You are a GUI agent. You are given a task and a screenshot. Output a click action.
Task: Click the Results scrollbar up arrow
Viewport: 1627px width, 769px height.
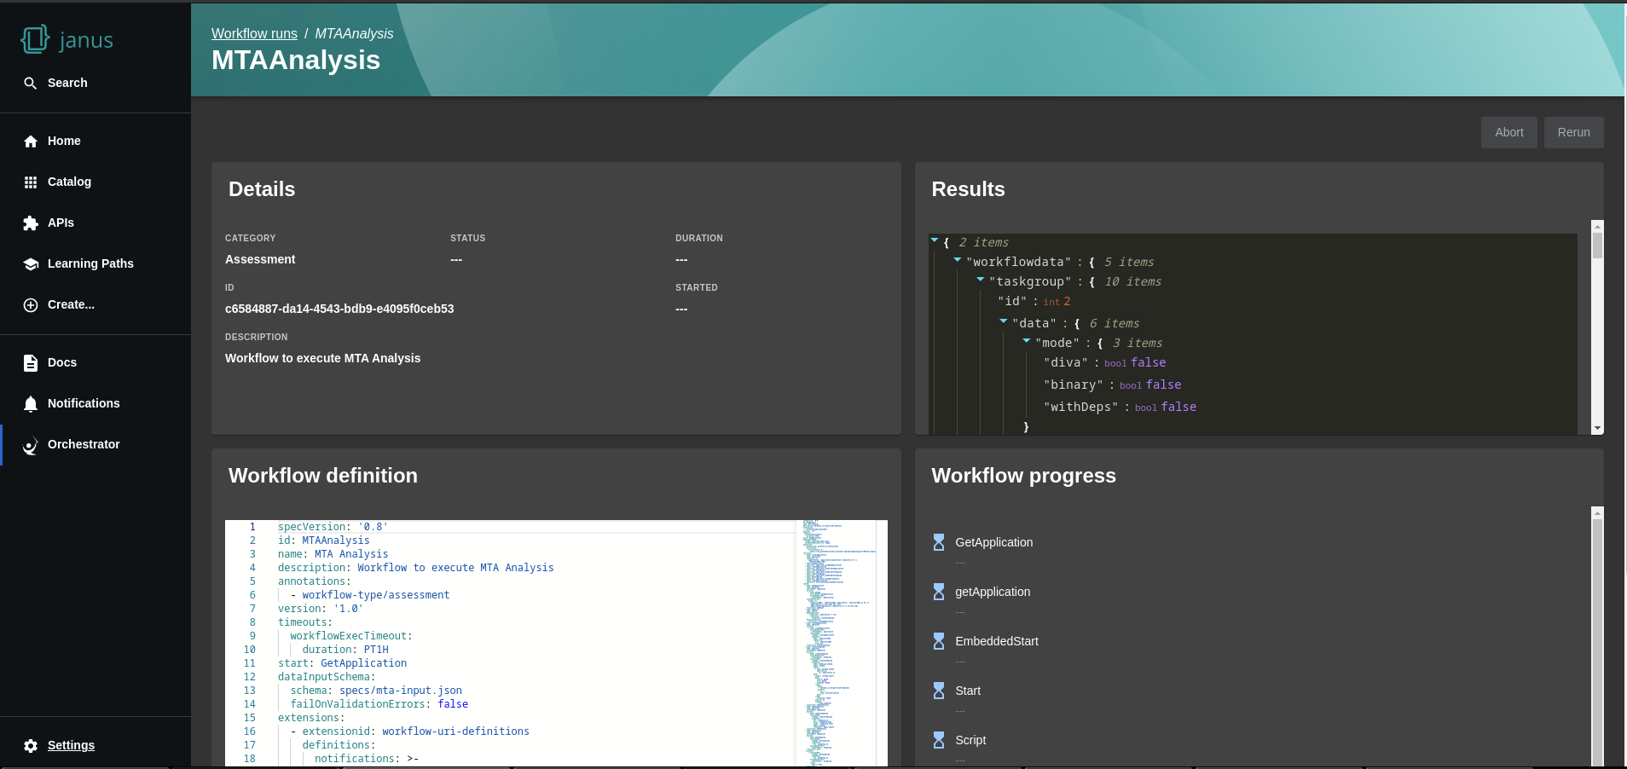1598,226
